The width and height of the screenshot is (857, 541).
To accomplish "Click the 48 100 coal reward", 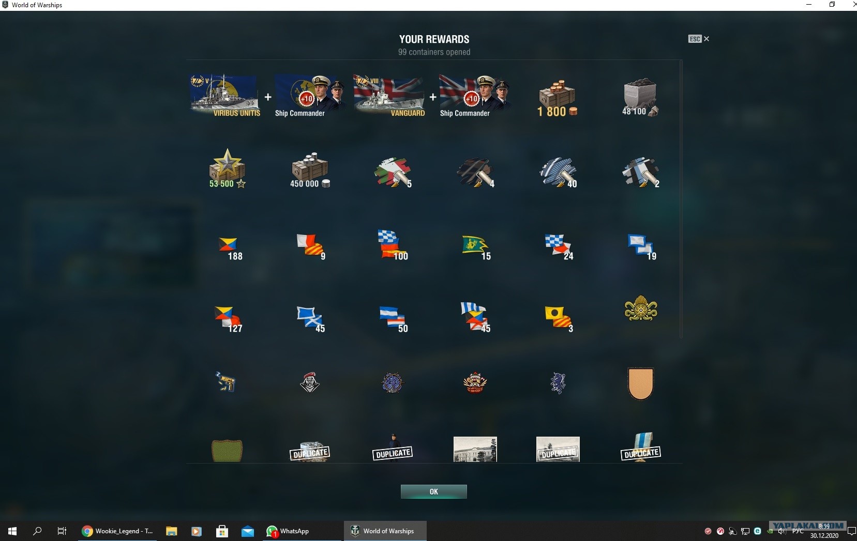I will [x=640, y=98].
